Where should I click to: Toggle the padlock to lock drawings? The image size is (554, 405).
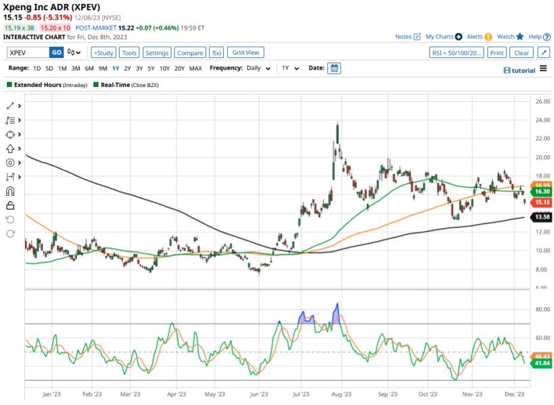click(x=10, y=205)
